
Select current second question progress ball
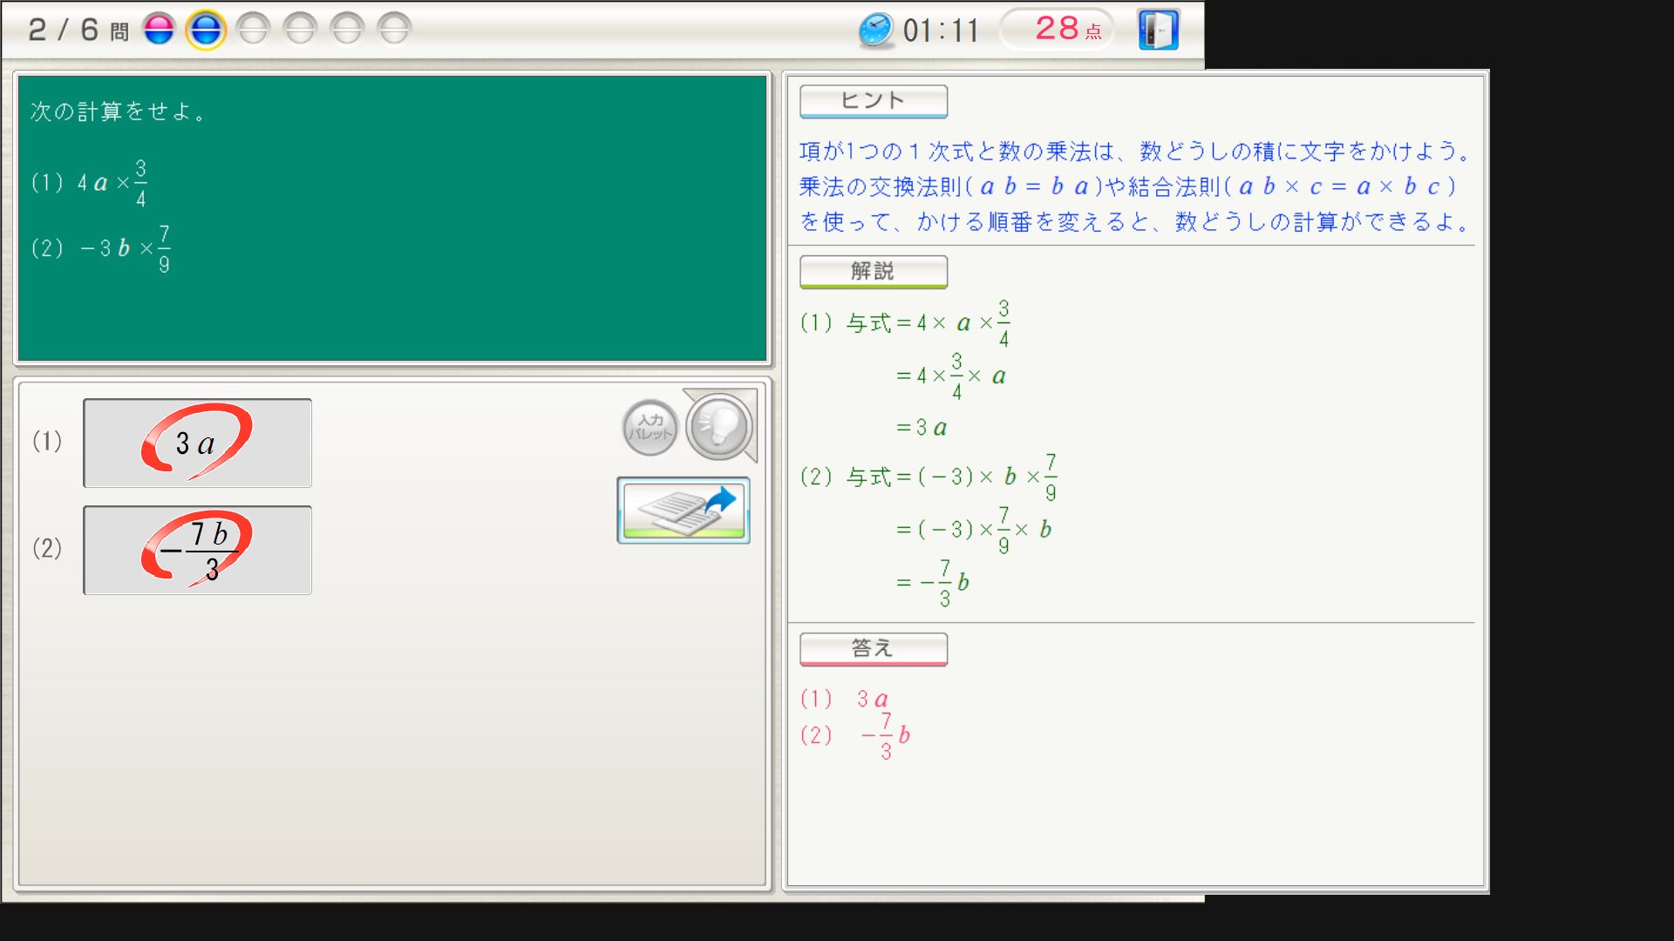click(206, 30)
